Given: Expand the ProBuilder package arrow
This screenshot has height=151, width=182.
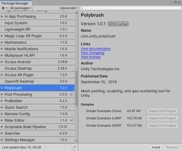Looking at the screenshot, I should click(2, 101).
